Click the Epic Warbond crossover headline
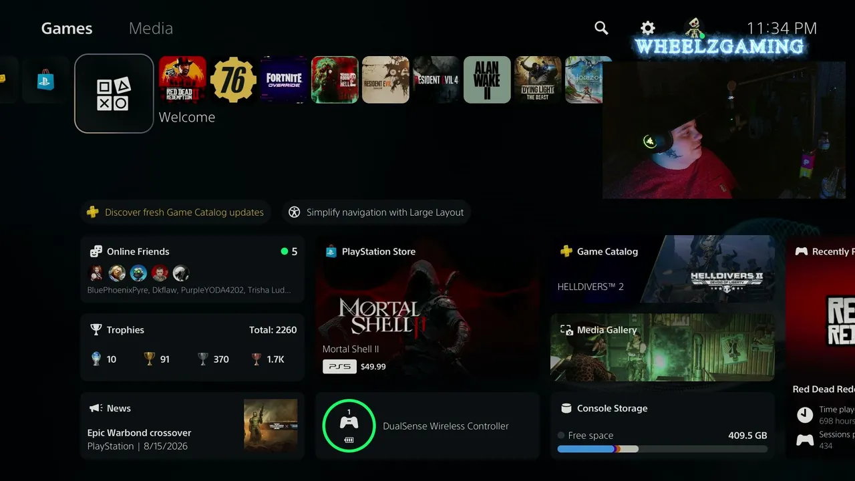This screenshot has height=481, width=855. 139,433
